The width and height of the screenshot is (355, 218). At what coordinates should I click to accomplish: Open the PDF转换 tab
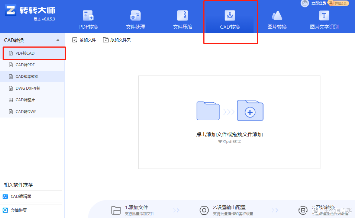(88, 20)
